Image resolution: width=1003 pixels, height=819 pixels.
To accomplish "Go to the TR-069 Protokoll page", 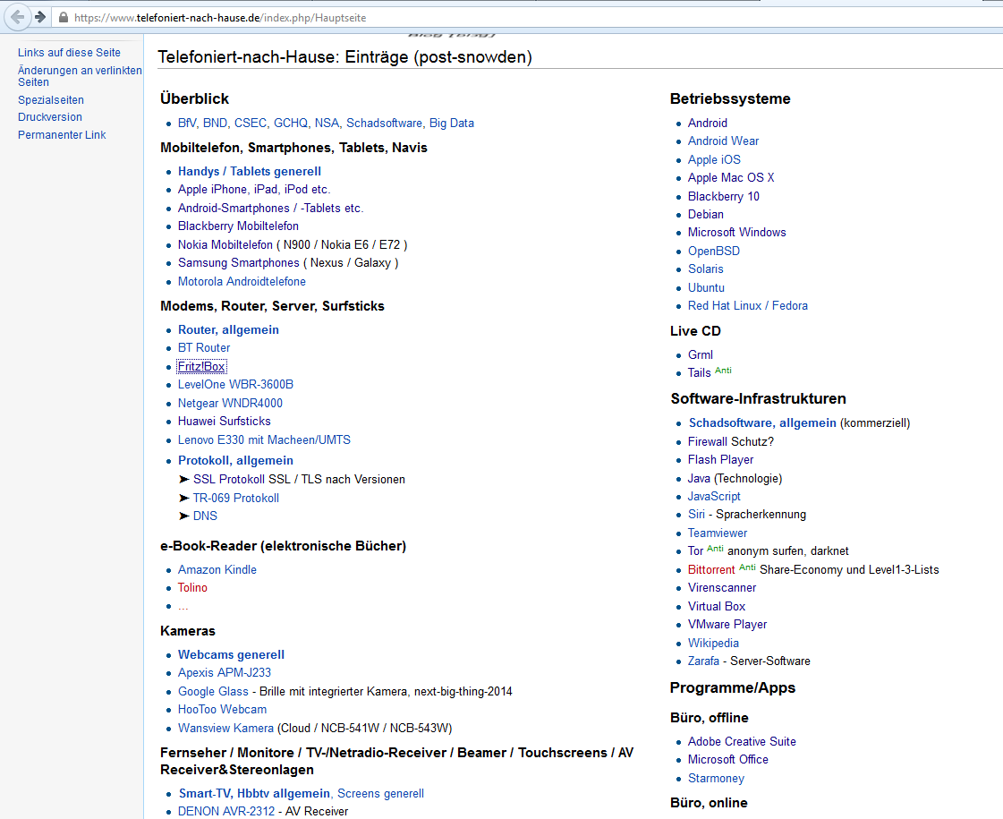I will (x=235, y=498).
